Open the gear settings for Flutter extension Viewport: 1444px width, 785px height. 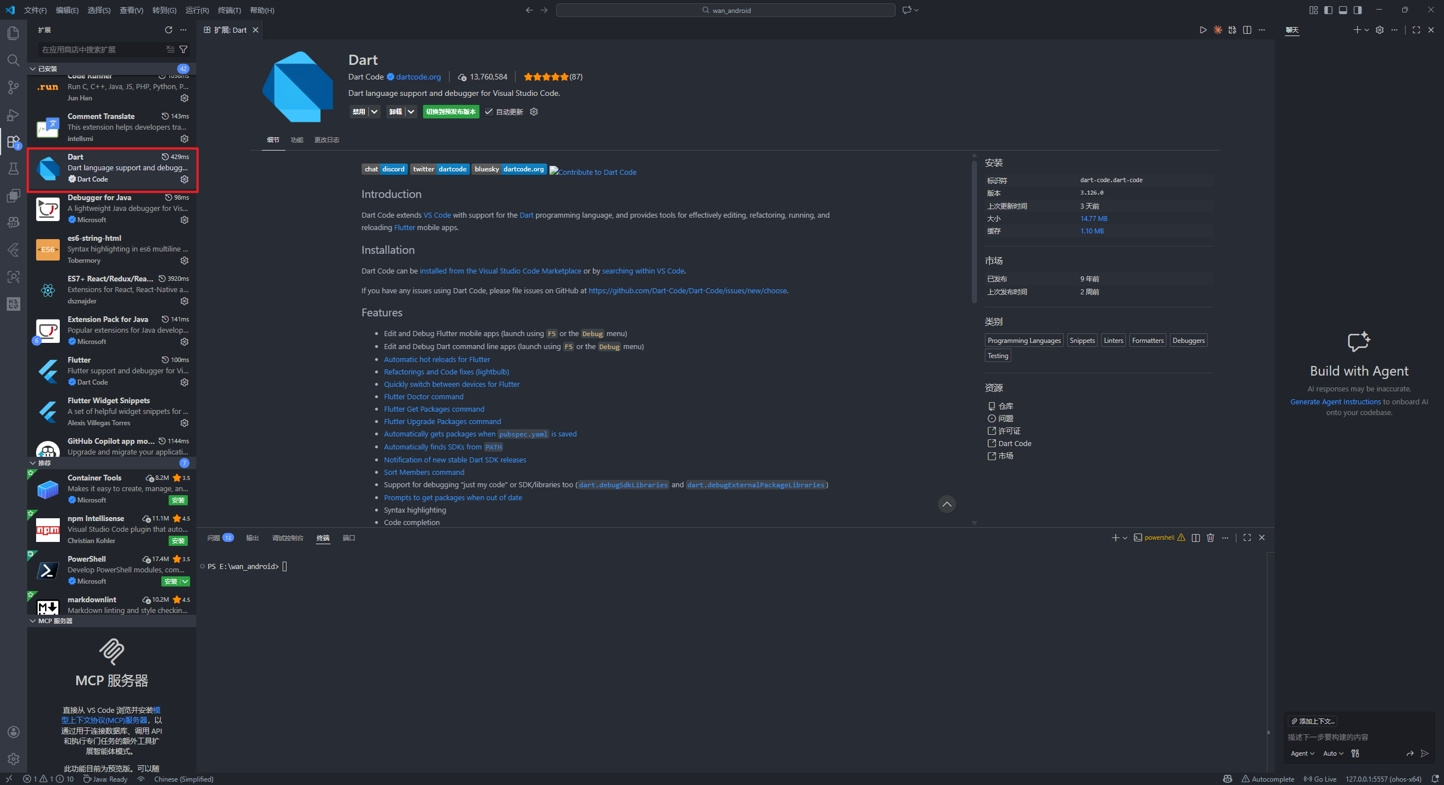point(184,382)
